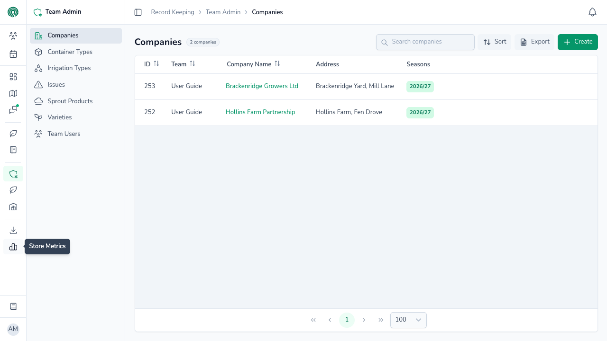Sort the table by Company Name column
Viewport: 607px width, 341px height.
pyautogui.click(x=277, y=64)
